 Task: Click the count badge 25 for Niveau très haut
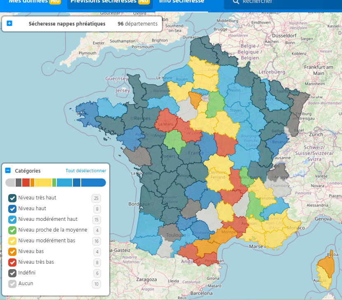(96, 198)
